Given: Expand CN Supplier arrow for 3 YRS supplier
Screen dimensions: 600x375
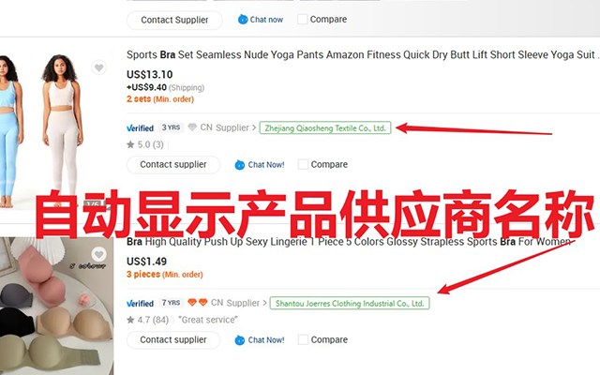Looking at the screenshot, I should point(254,127).
